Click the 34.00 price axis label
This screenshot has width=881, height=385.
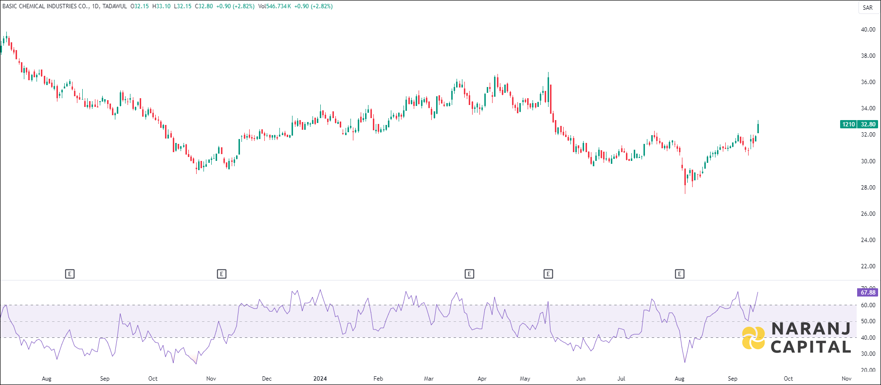click(868, 108)
